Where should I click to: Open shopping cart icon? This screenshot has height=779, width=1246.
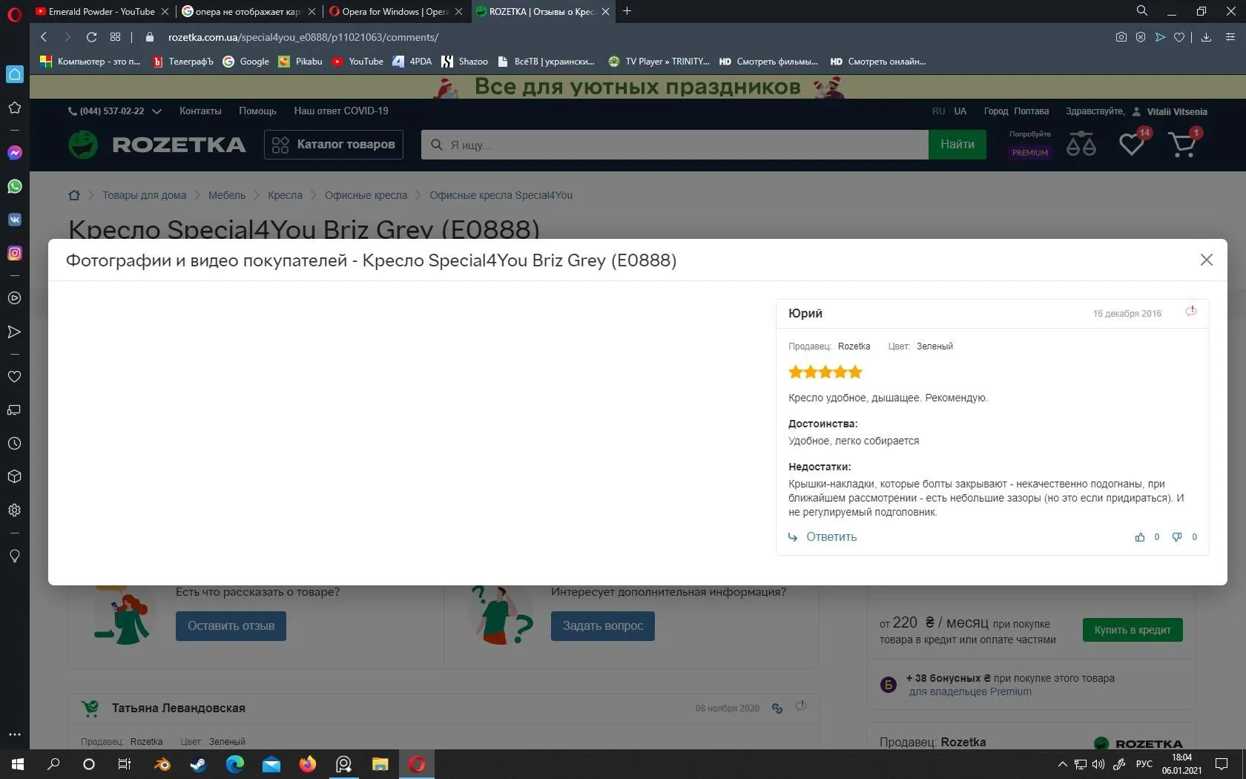(x=1182, y=144)
